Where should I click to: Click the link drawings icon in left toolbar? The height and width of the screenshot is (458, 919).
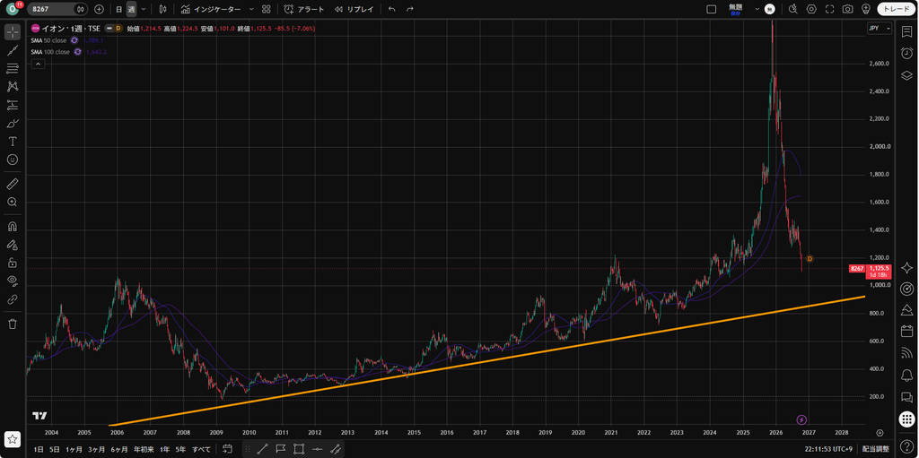13,299
